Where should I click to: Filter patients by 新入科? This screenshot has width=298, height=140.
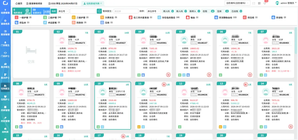click(182, 11)
